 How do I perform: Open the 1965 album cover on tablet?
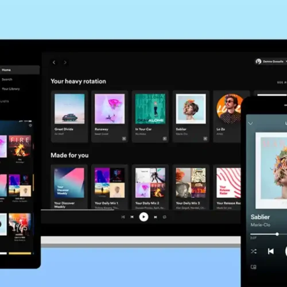click(20, 224)
